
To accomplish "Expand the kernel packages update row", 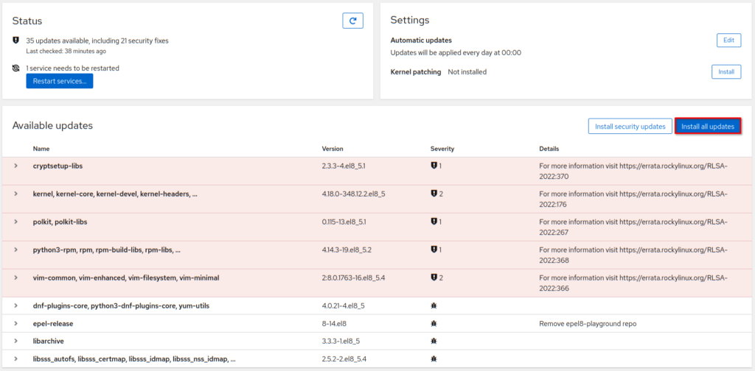I will click(x=15, y=194).
